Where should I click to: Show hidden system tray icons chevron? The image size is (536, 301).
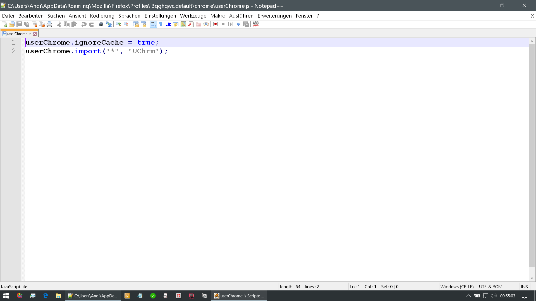(x=468, y=296)
